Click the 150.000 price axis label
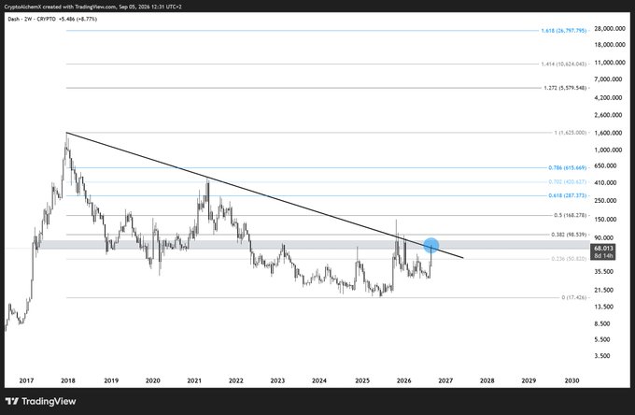The image size is (635, 415). 605,220
